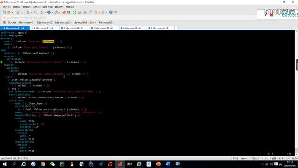Image resolution: width=298 pixels, height=168 pixels.
Task: Open the notification center icon
Action: (276, 164)
